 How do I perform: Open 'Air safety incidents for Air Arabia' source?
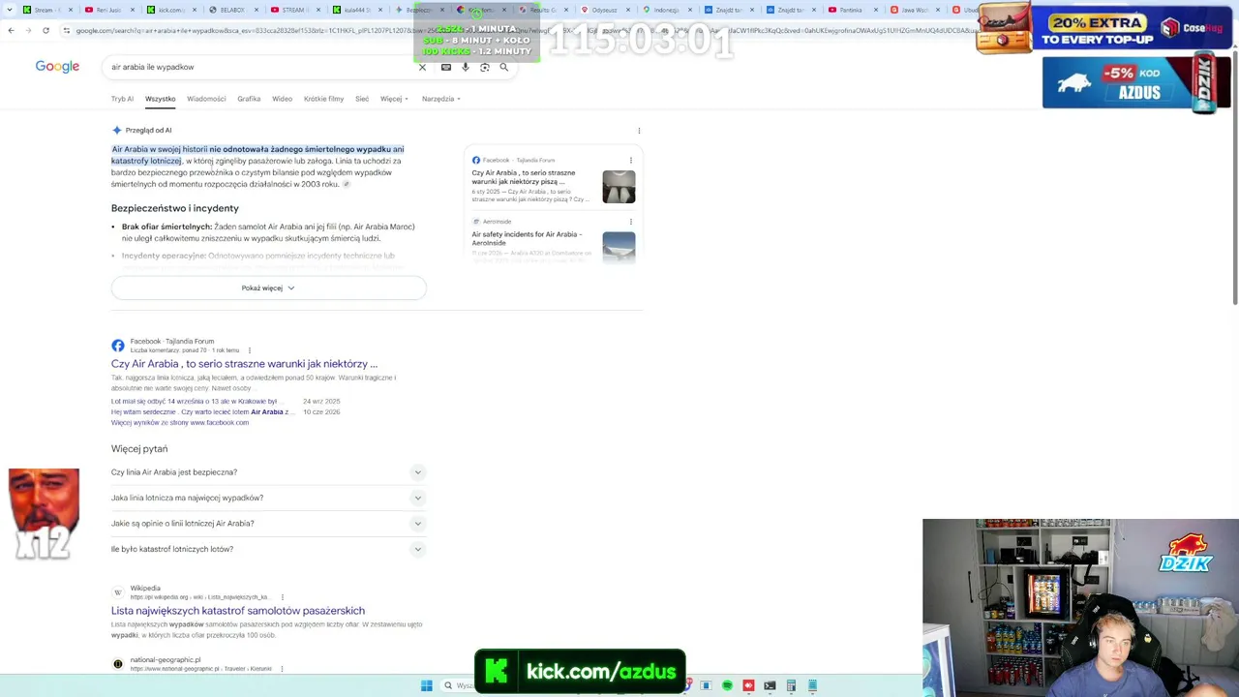(x=527, y=238)
